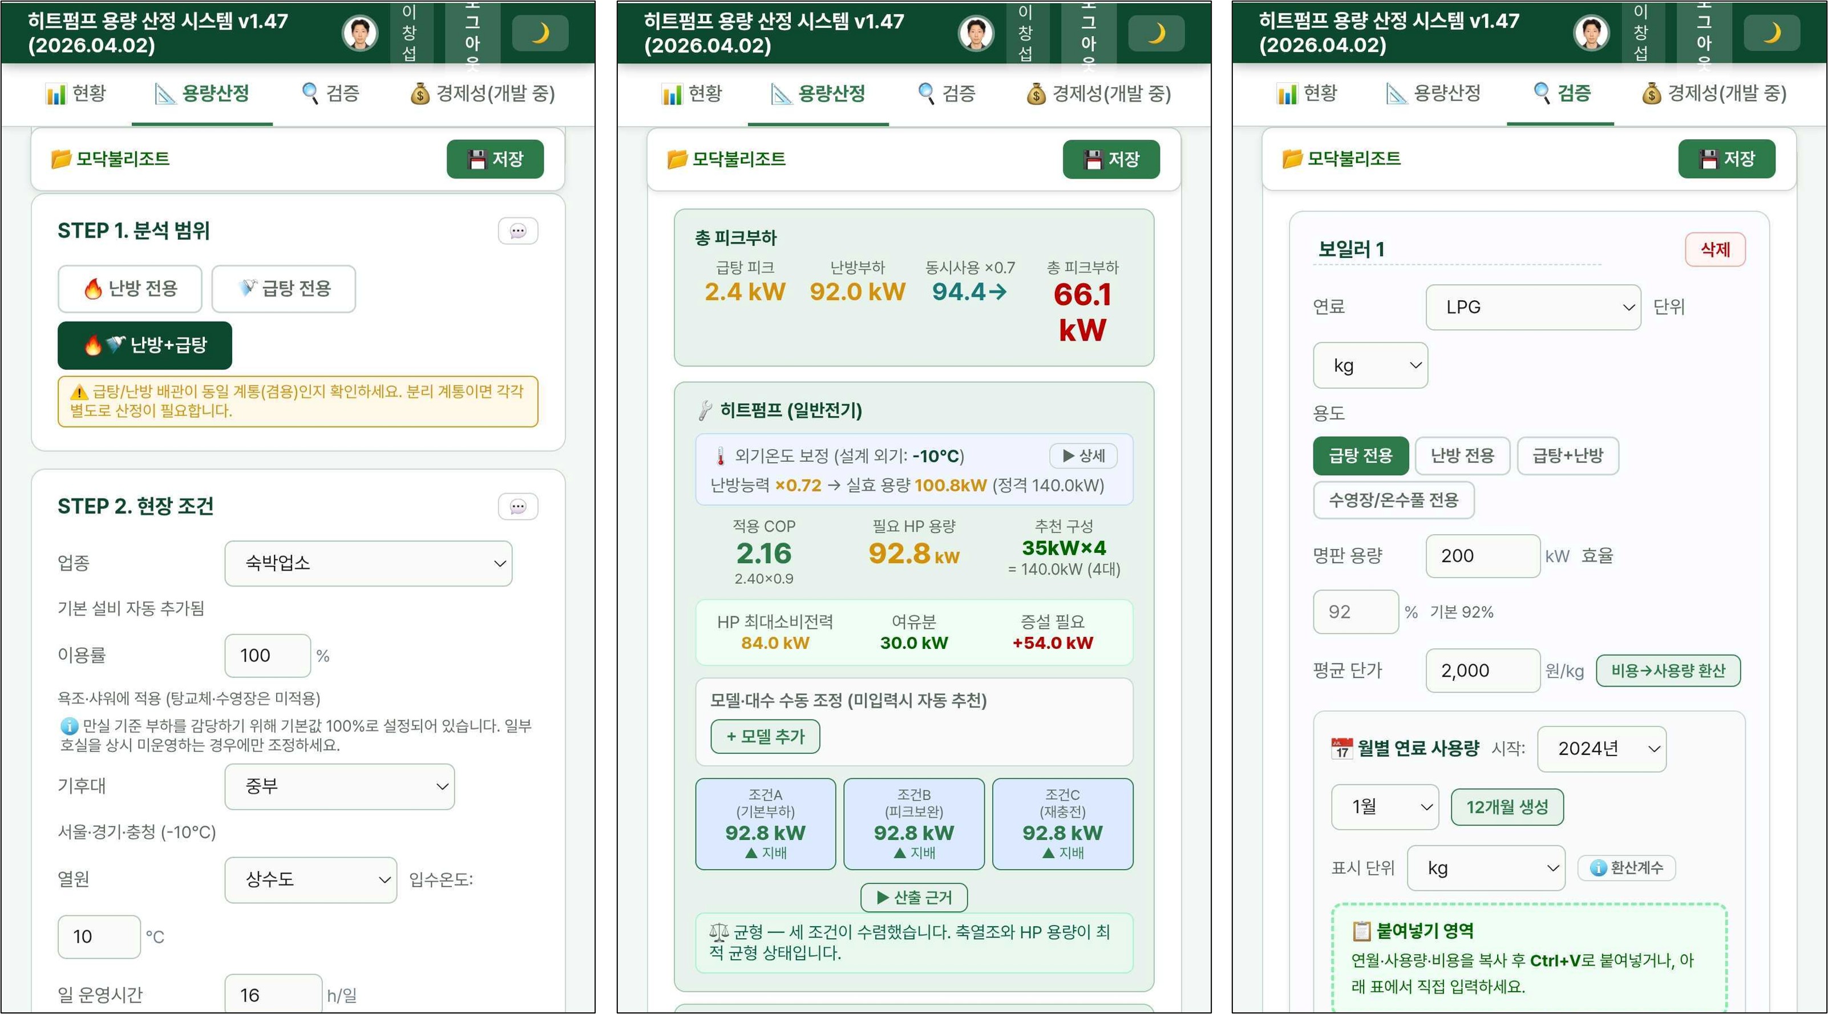Open 열원 dropdown showing 상수도
Image resolution: width=1828 pixels, height=1014 pixels.
(x=311, y=880)
